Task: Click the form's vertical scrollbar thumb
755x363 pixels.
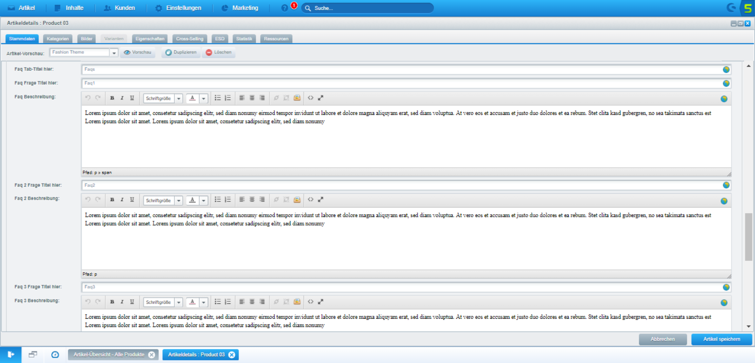Action: point(748,237)
